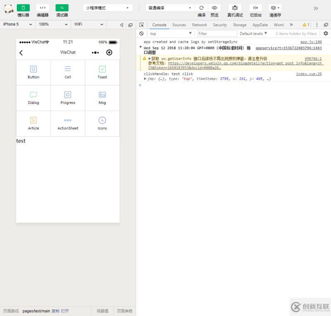Viewport: 331px width, 316px height.
Task: Switch to the AppData tab
Action: point(260,25)
